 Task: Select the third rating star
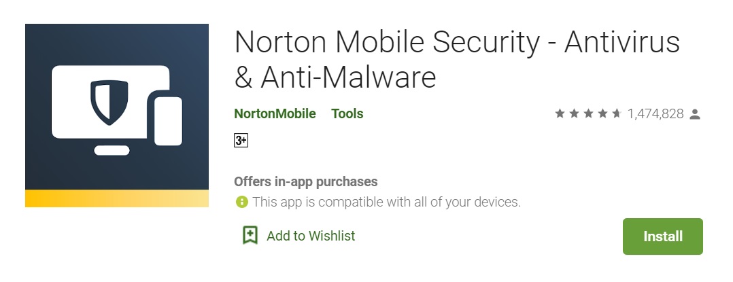click(x=588, y=114)
